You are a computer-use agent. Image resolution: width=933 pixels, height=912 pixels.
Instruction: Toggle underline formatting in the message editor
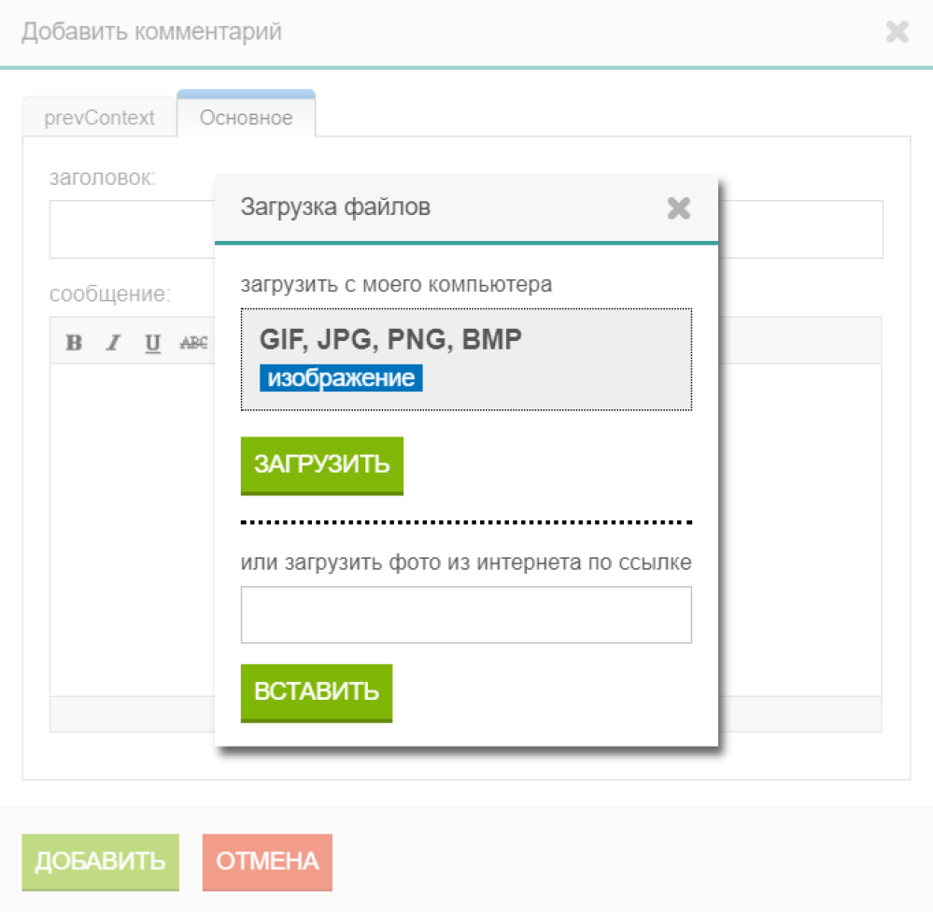(x=152, y=343)
